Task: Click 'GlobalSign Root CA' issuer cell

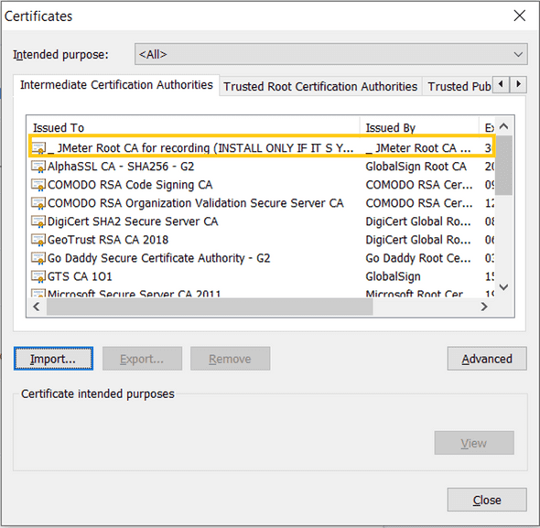Action: (416, 167)
